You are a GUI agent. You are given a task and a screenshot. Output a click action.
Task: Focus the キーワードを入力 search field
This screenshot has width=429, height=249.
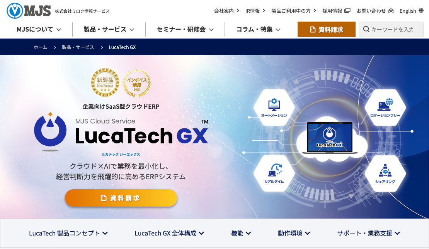click(x=391, y=29)
